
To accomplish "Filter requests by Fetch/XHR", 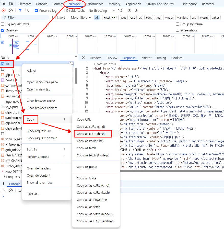I will [110, 18].
